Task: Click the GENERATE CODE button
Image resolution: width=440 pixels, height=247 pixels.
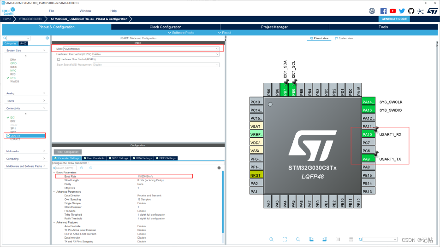Action: tap(394, 19)
